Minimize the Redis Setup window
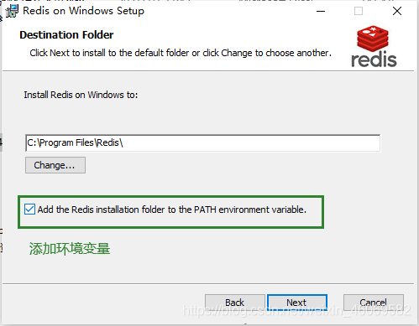The height and width of the screenshot is (326, 419). (x=321, y=11)
